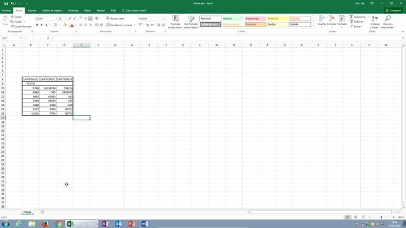Toggle center text horizontally
Image resolution: width=406 pixels, height=228 pixels.
point(86,25)
